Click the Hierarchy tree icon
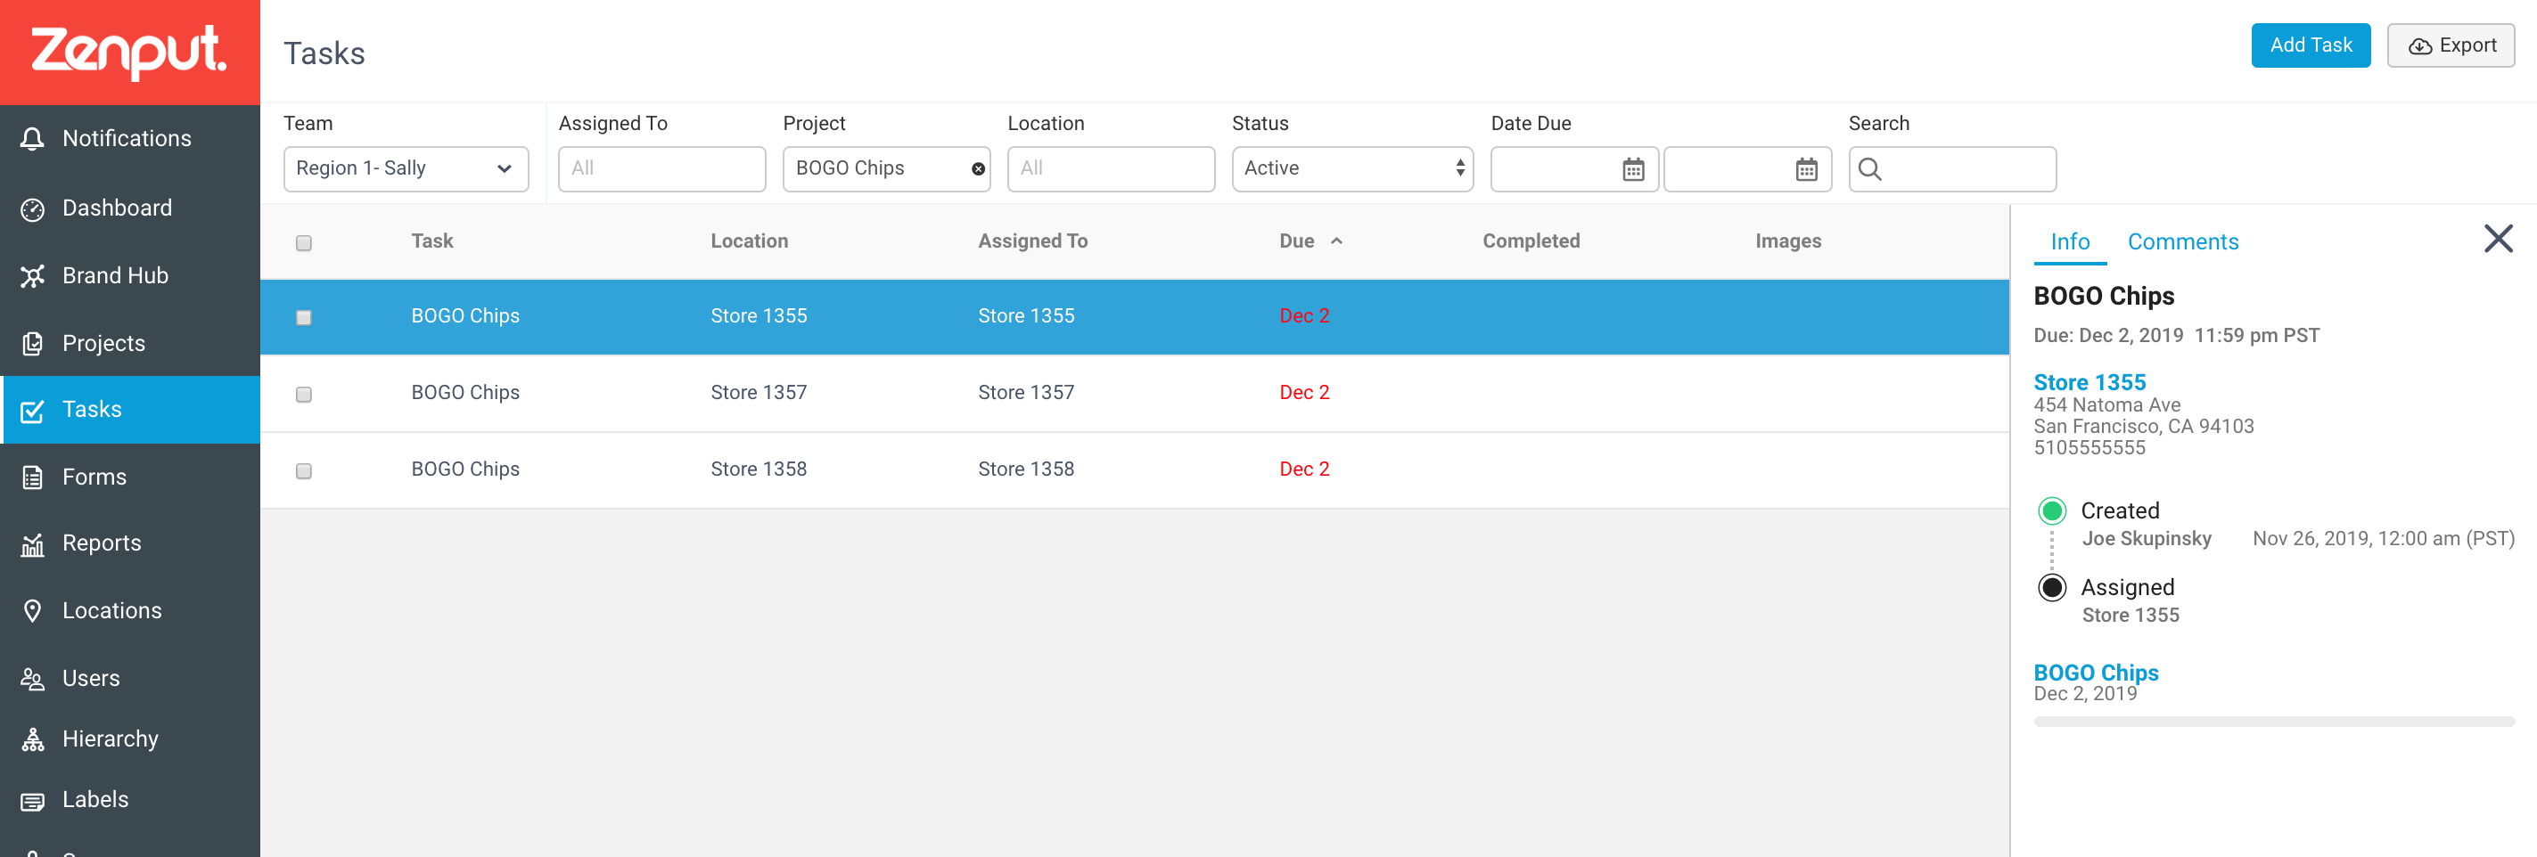2537x857 pixels. [32, 740]
